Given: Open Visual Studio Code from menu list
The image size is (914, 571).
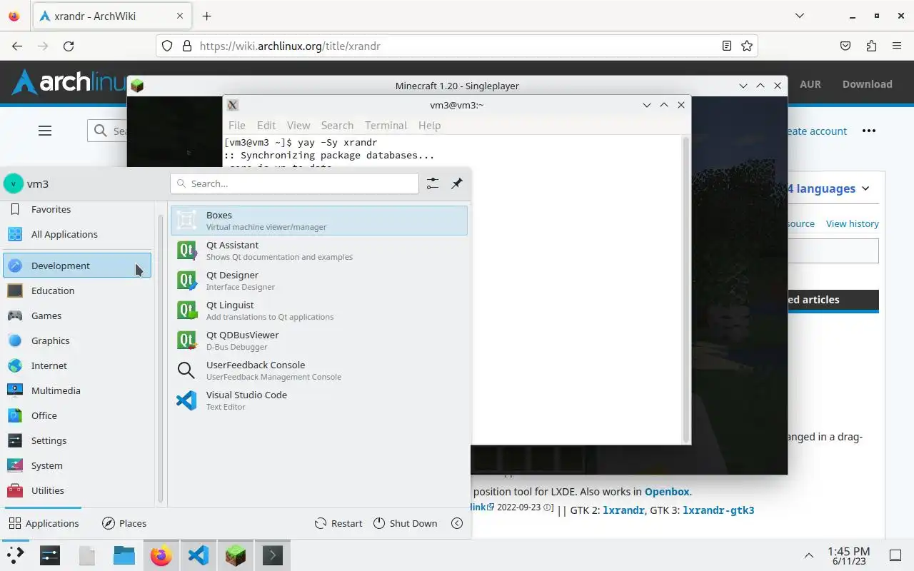Looking at the screenshot, I should click(319, 400).
